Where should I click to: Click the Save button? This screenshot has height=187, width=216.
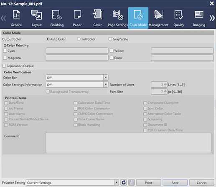pyautogui.click(x=175, y=182)
